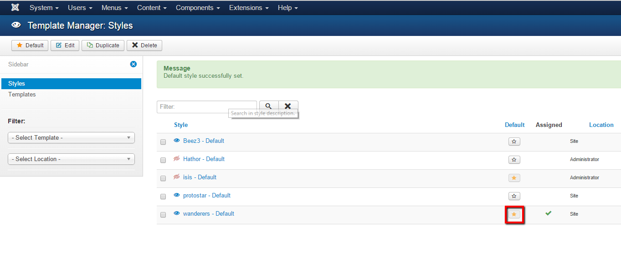Click the Default toolbar button
Image resolution: width=621 pixels, height=263 pixels.
pos(30,46)
